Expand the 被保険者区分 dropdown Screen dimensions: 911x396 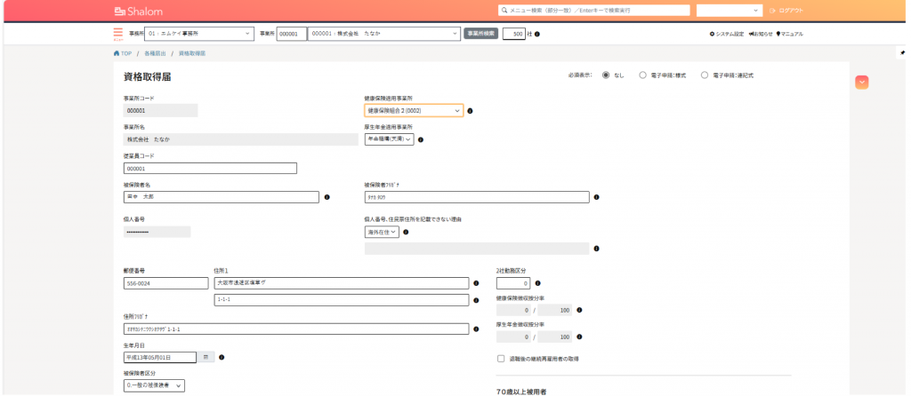pos(154,385)
